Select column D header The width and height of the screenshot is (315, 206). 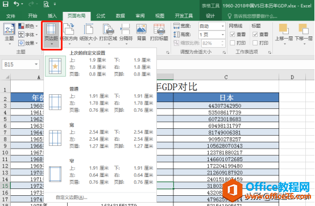pos(292,77)
